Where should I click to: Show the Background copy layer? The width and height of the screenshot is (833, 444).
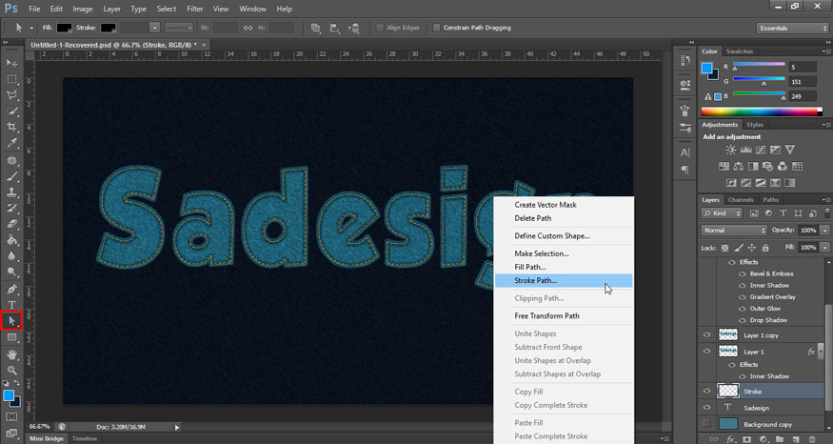[706, 424]
